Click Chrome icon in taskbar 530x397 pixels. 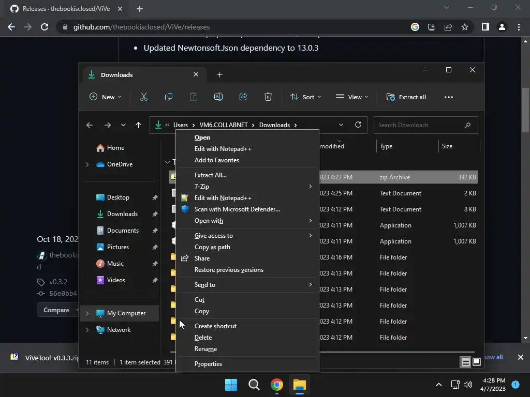click(x=277, y=385)
